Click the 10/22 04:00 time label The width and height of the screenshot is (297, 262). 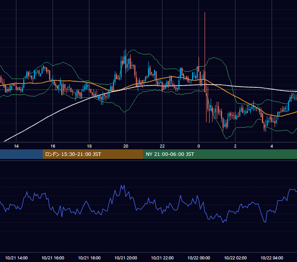click(272, 258)
